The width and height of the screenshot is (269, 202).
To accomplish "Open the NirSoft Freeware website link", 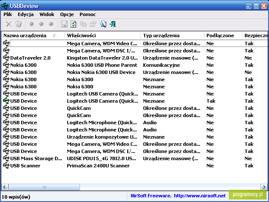I will [178, 196].
